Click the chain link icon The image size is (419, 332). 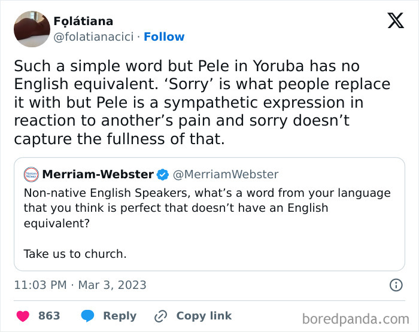pos(160,316)
